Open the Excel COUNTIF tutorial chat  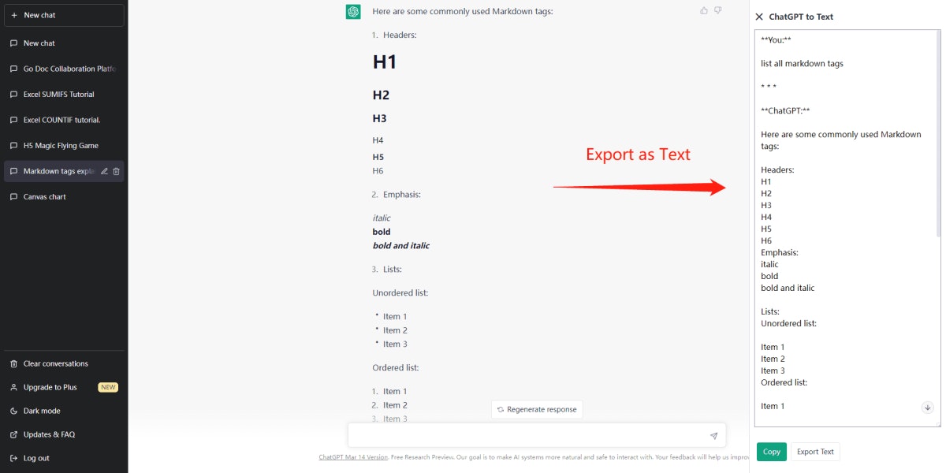click(x=64, y=120)
